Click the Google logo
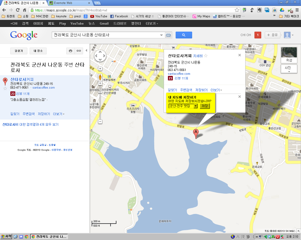The width and height of the screenshot is (301, 240). click(x=23, y=35)
